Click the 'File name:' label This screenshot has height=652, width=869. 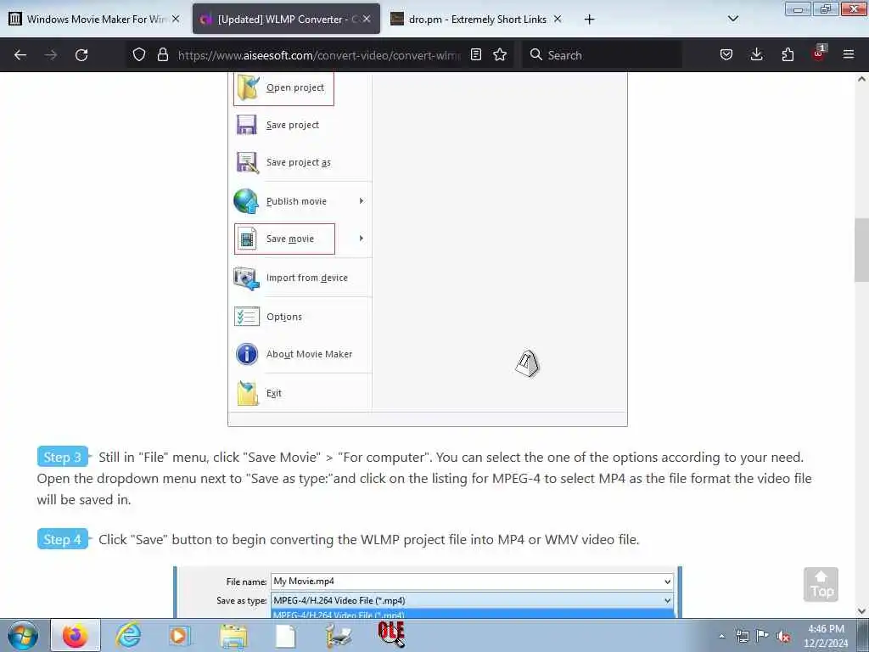click(246, 582)
